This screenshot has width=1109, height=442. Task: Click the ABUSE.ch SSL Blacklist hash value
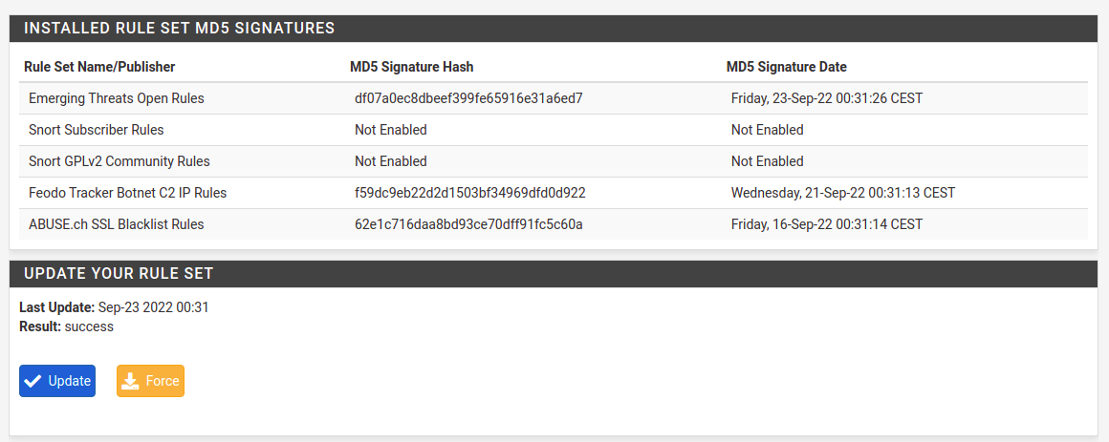468,224
